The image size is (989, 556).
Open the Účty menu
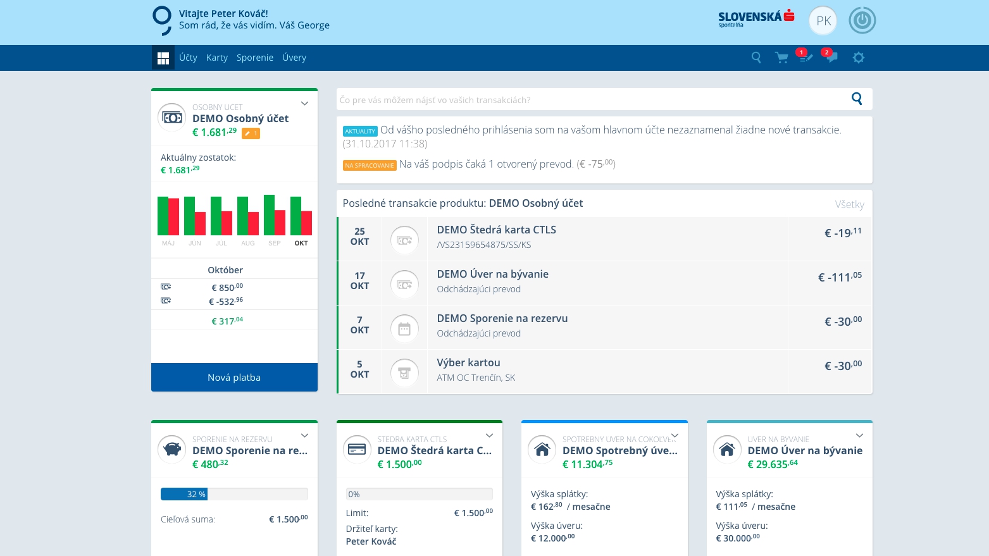188,58
